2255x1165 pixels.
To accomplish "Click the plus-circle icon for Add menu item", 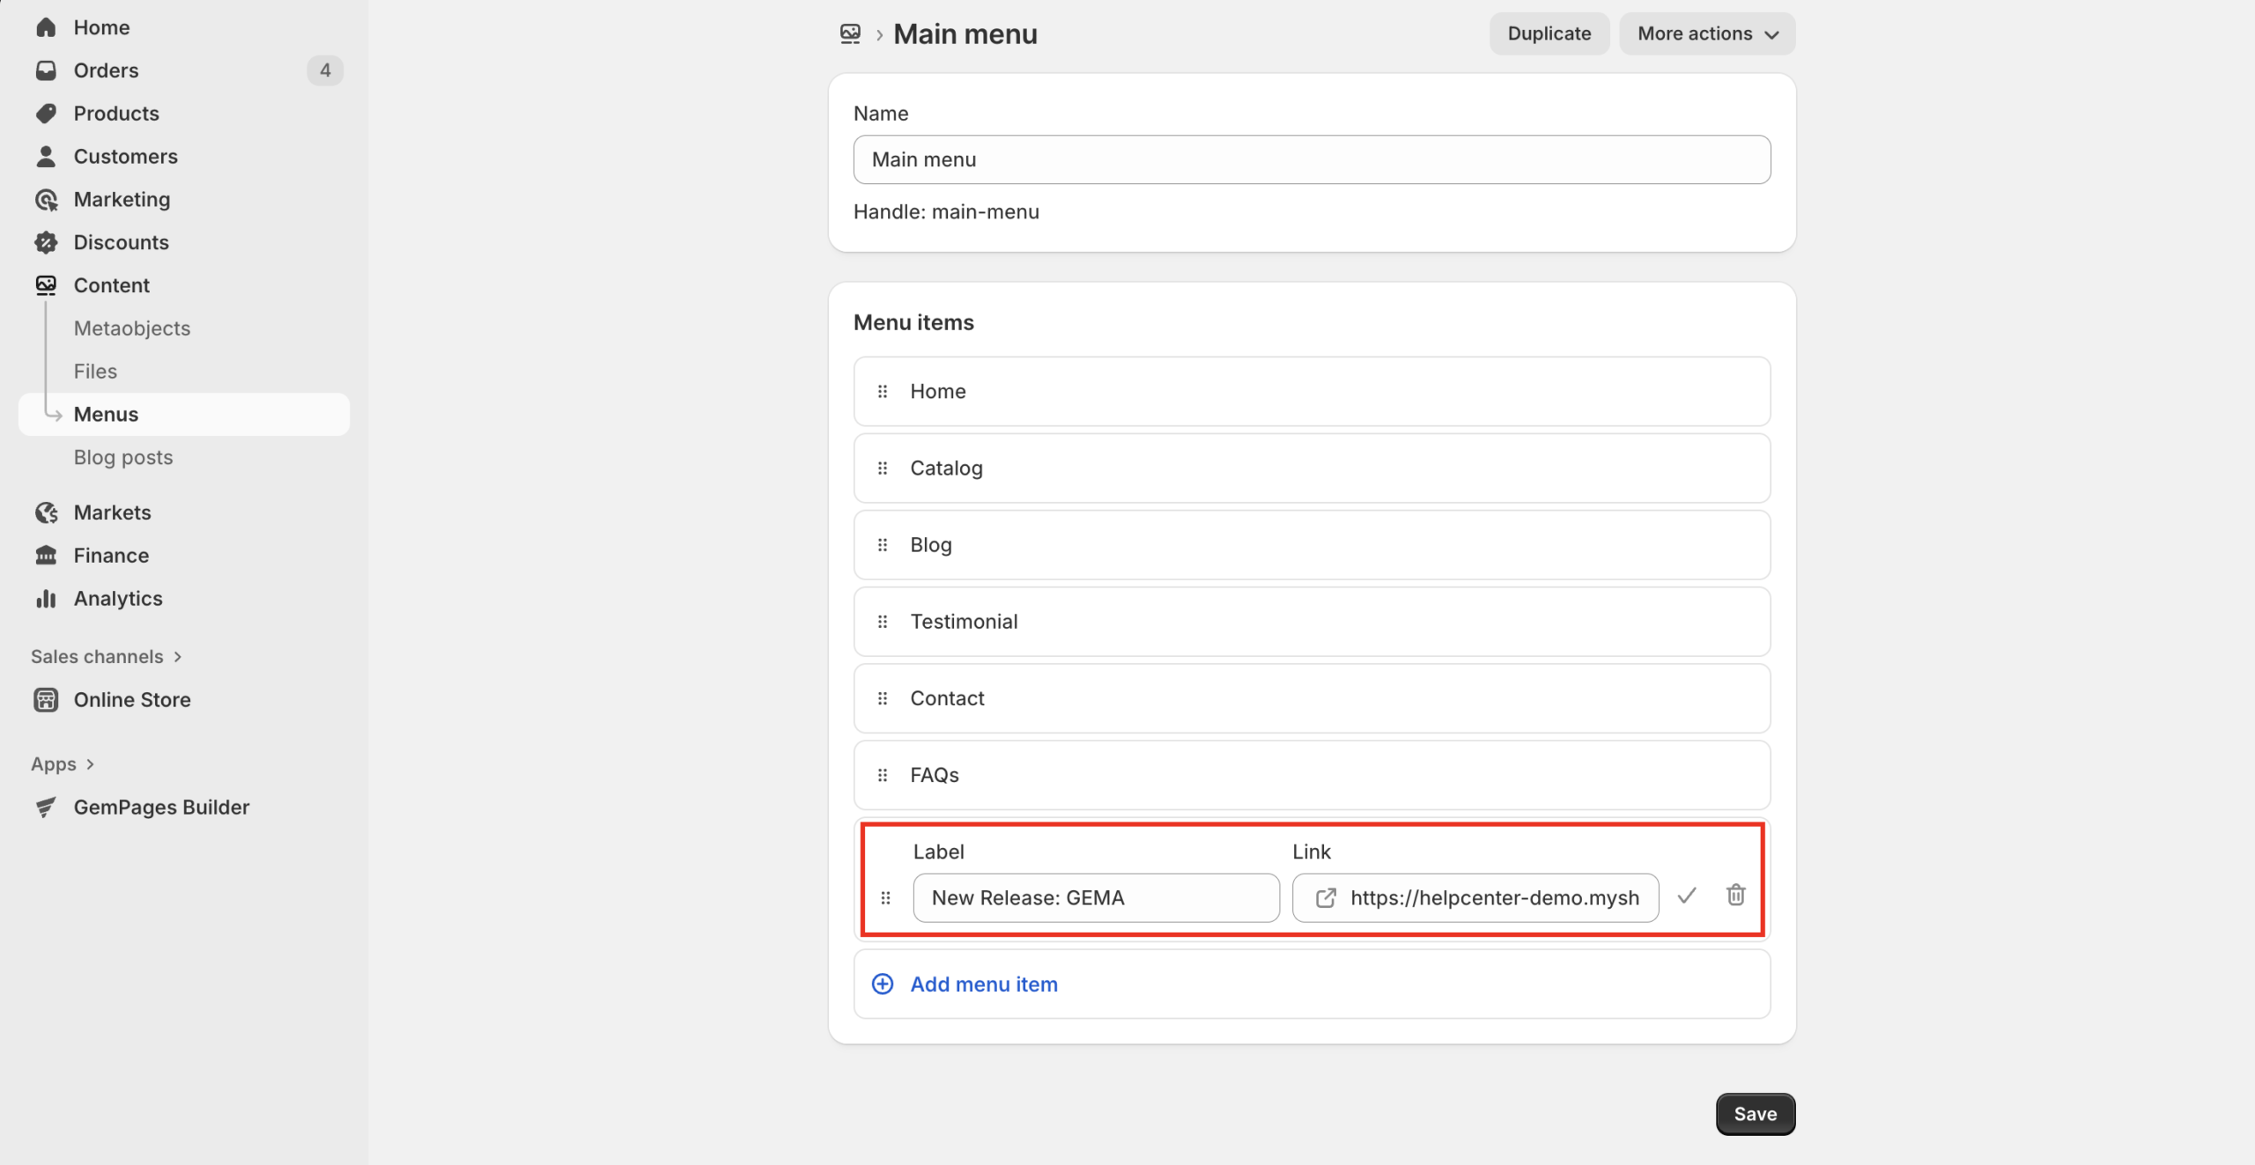I will click(883, 984).
